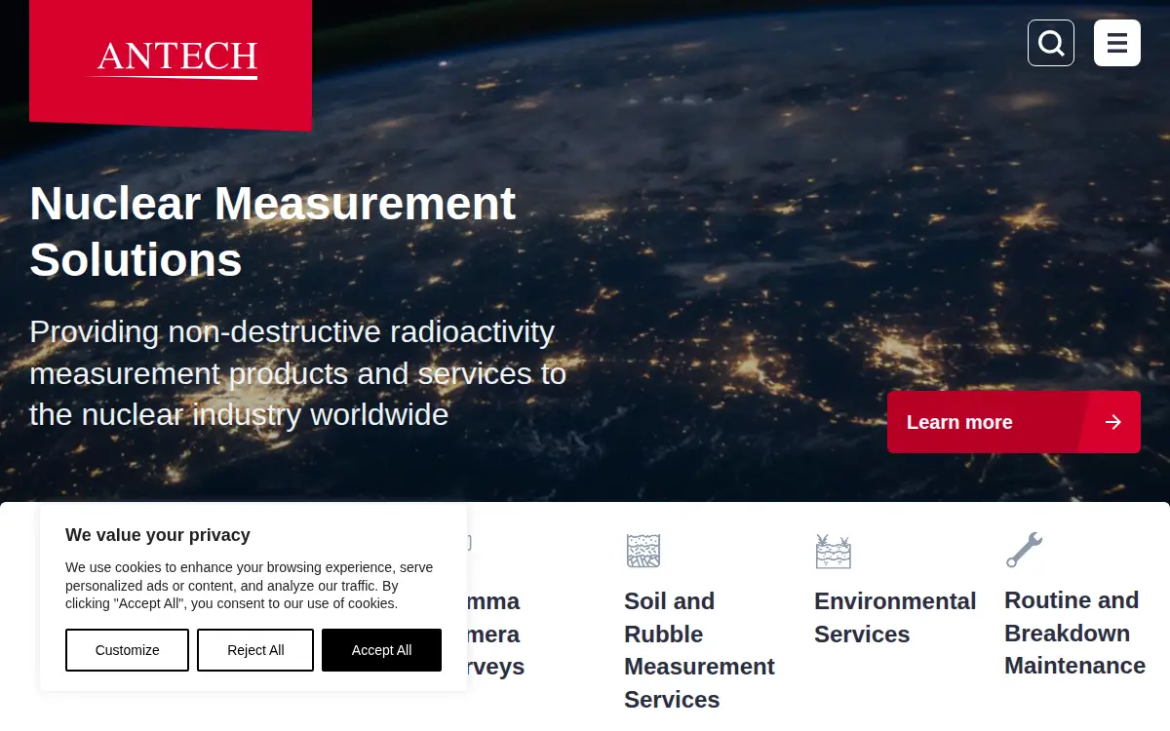1170x731 pixels.
Task: Open the hamburger menu
Action: click(x=1117, y=43)
